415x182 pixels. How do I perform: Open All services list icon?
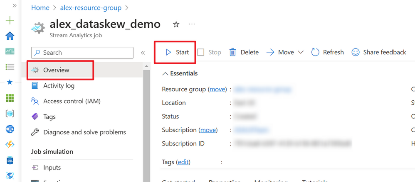pos(10,67)
